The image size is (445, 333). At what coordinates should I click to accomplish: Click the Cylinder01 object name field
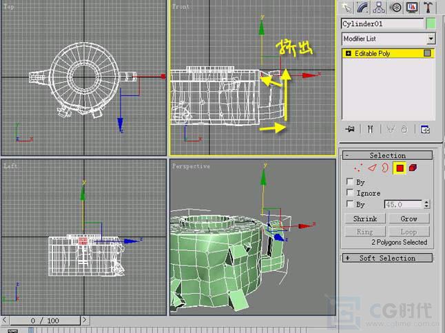[382, 23]
